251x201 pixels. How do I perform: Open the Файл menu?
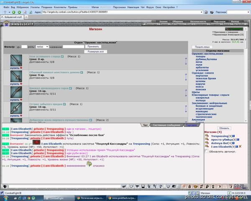point(6,7)
